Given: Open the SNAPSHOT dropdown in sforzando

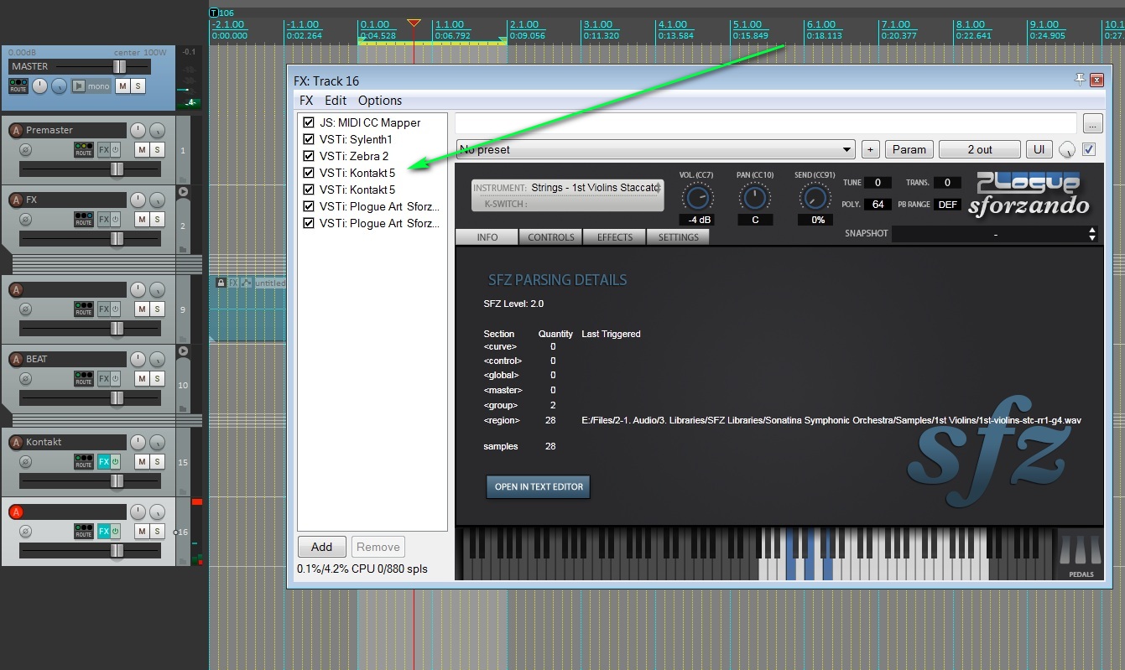Looking at the screenshot, I should (x=996, y=234).
